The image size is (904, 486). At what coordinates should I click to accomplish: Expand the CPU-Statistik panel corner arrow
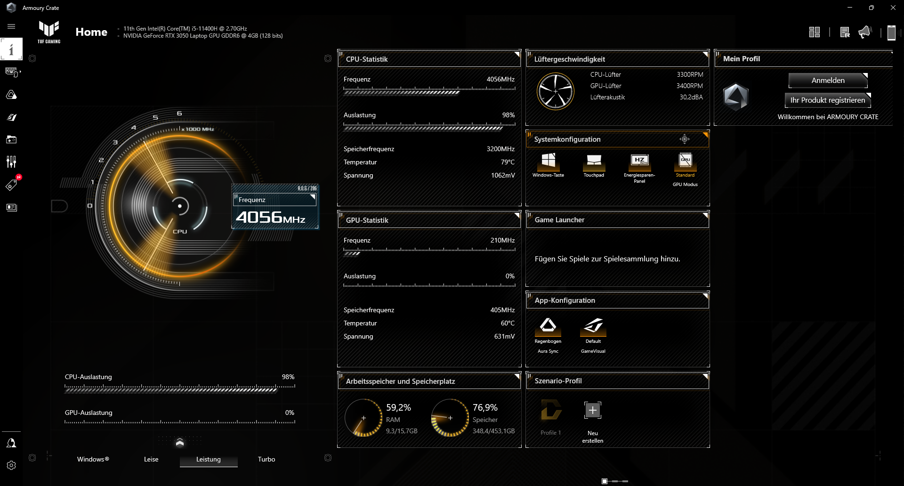[x=517, y=55]
